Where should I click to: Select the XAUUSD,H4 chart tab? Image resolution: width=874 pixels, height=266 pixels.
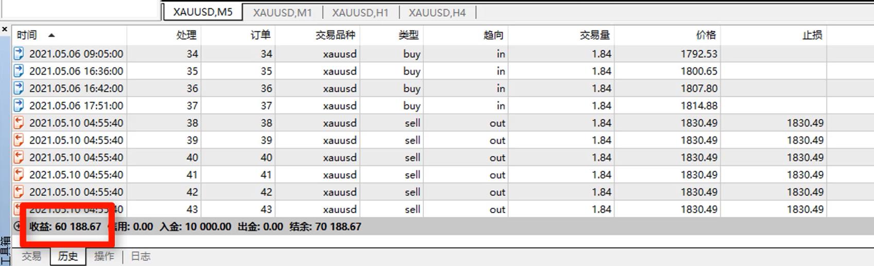437,12
